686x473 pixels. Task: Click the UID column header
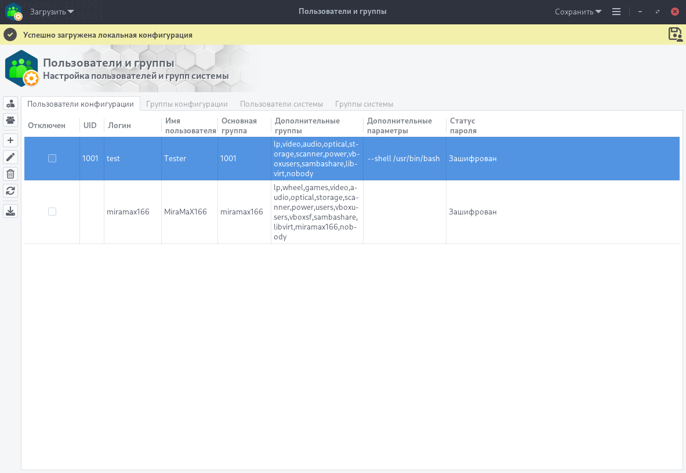click(x=90, y=125)
